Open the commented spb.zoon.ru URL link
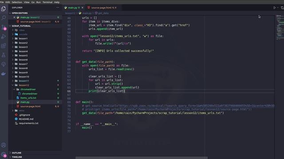This screenshot has height=159, width=284. 197,106
